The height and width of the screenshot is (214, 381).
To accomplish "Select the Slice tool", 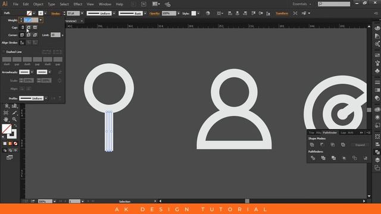I will [x=14, y=113].
